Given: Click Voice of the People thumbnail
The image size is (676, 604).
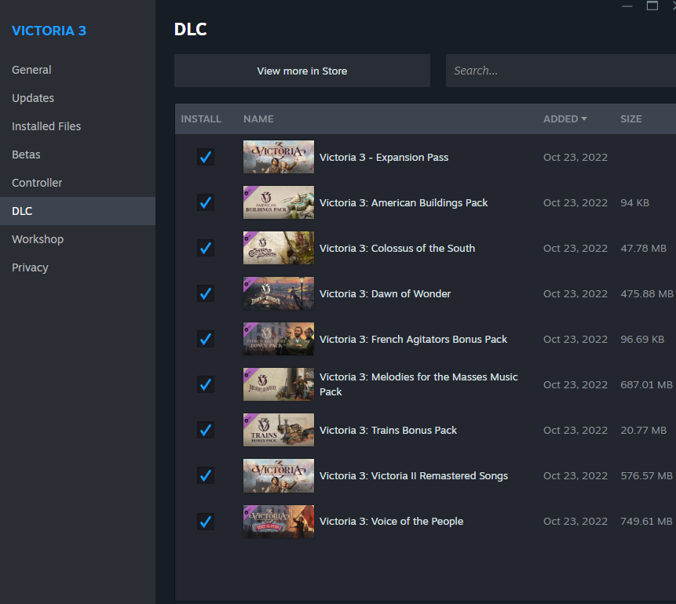Looking at the screenshot, I should pyautogui.click(x=279, y=522).
